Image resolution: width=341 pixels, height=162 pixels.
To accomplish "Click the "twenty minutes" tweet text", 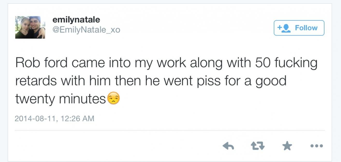I will (60, 99).
